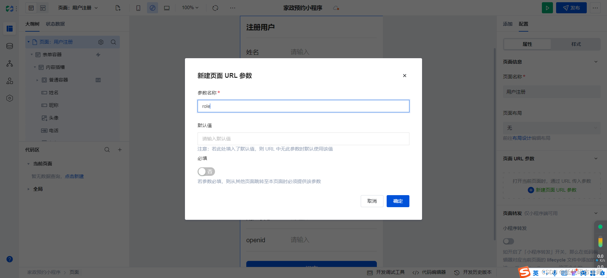Run preview with the green play icon

[548, 8]
